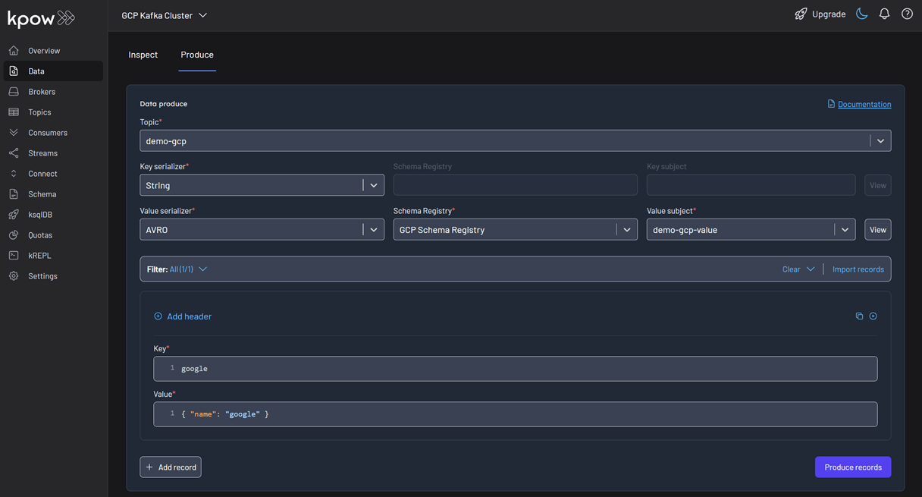Toggle dark mode with the moon icon
Image resolution: width=922 pixels, height=497 pixels.
point(861,13)
